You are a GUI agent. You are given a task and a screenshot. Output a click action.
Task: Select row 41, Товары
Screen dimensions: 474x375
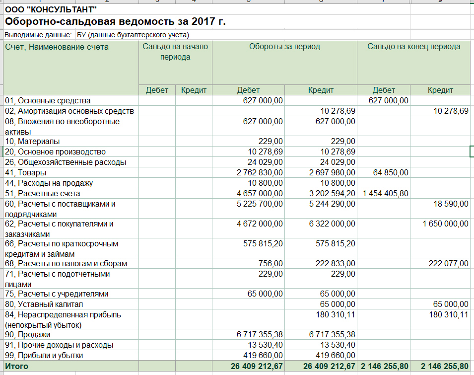pos(237,172)
